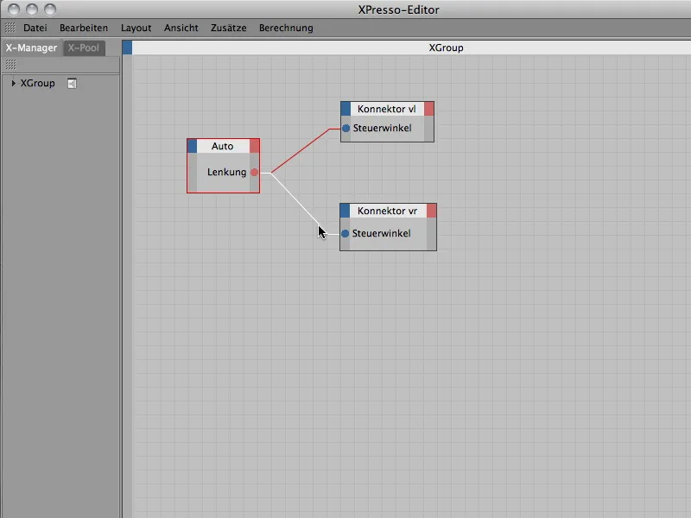
Task: Open the Berechnung menu
Action: tap(286, 28)
